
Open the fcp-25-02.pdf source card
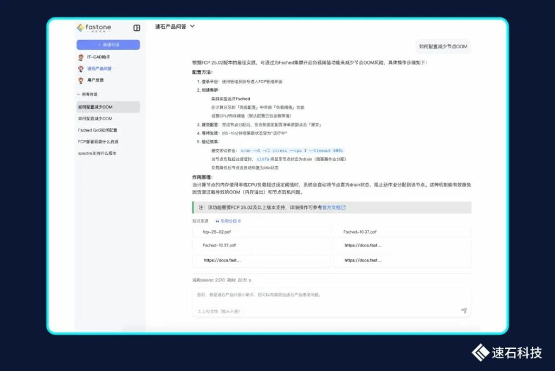coord(261,232)
